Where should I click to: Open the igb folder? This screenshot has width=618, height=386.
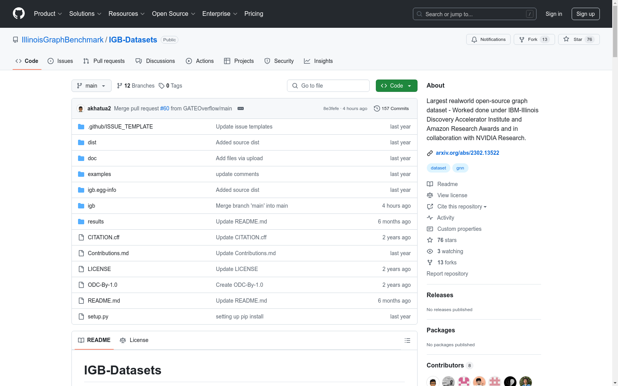[x=92, y=206]
